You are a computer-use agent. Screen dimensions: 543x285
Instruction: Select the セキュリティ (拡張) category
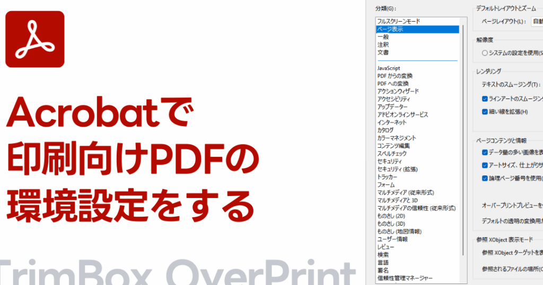[397, 169]
